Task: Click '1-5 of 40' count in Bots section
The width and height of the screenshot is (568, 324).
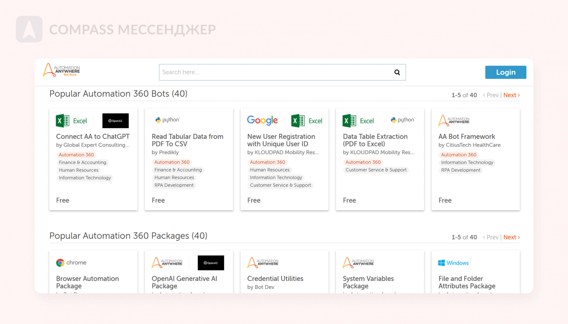Action: pos(464,95)
